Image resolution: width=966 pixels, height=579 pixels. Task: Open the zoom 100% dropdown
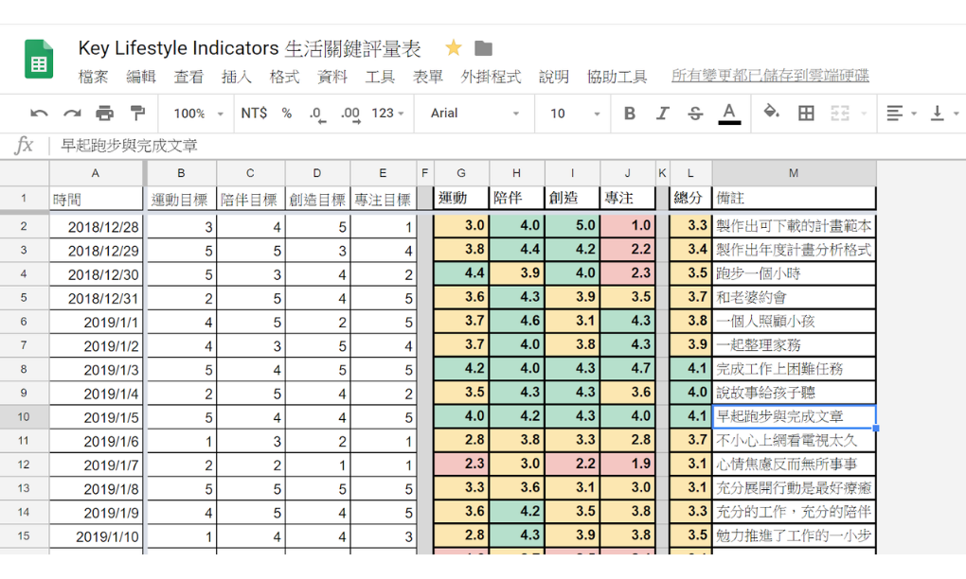pyautogui.click(x=198, y=114)
